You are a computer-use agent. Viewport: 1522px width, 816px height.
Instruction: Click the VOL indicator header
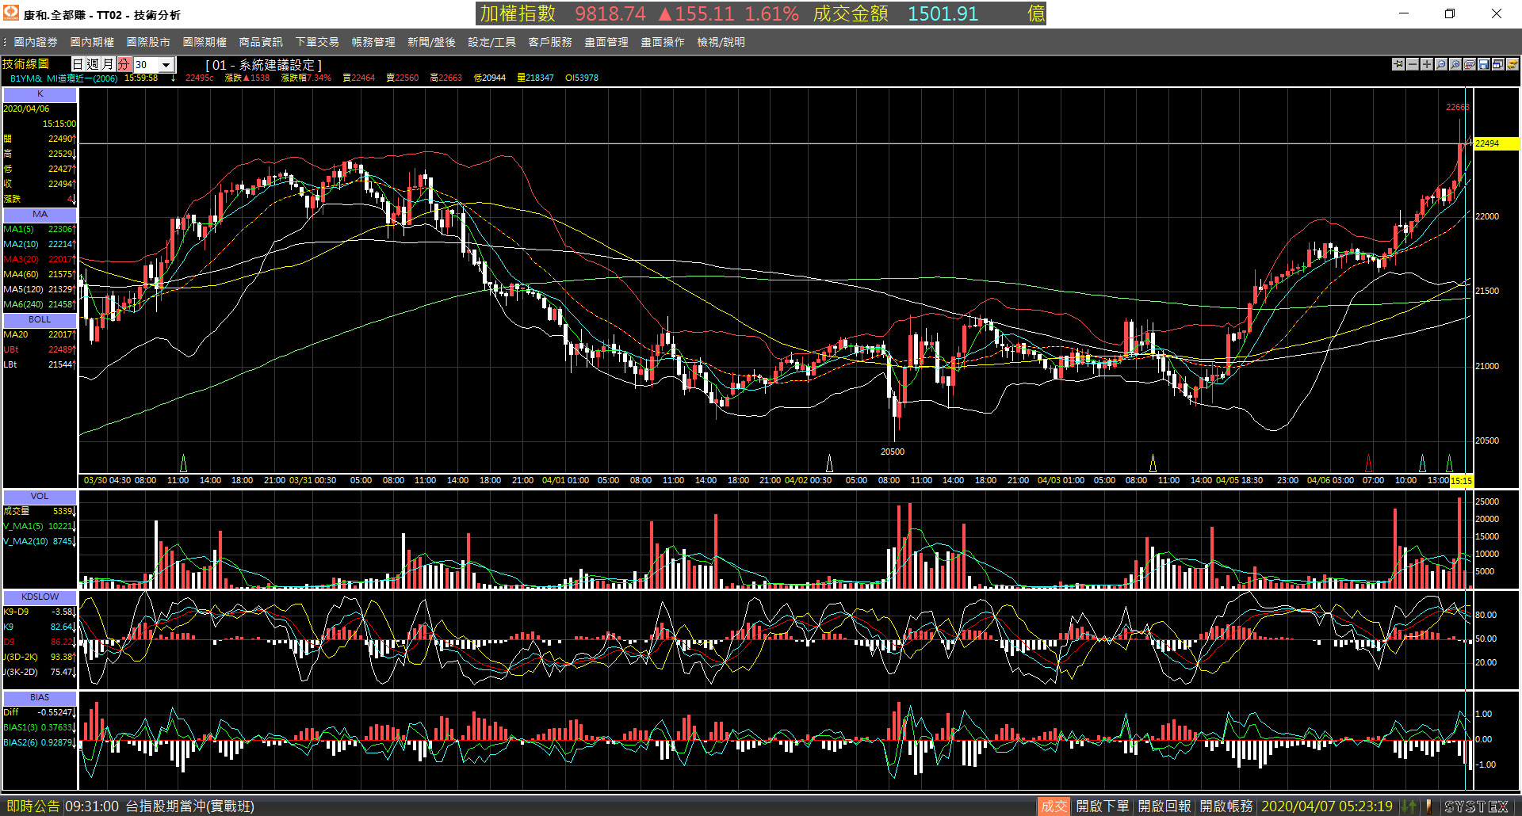[x=40, y=496]
